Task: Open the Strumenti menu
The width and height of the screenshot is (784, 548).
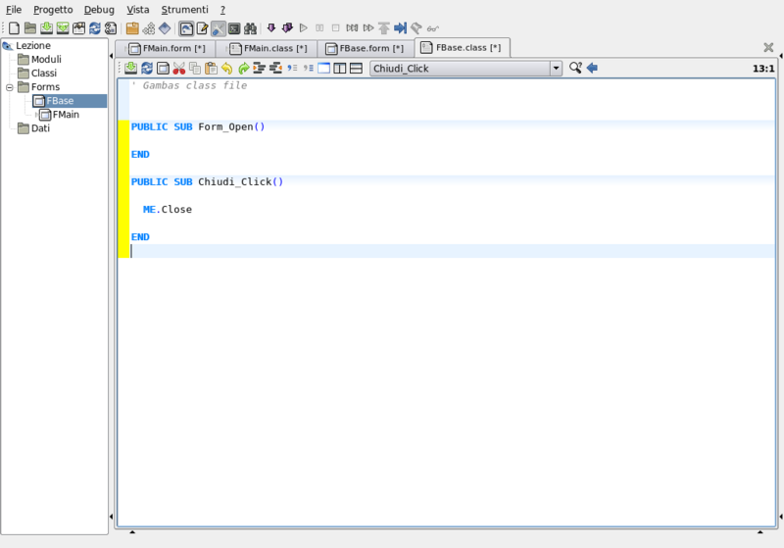Action: [x=184, y=10]
